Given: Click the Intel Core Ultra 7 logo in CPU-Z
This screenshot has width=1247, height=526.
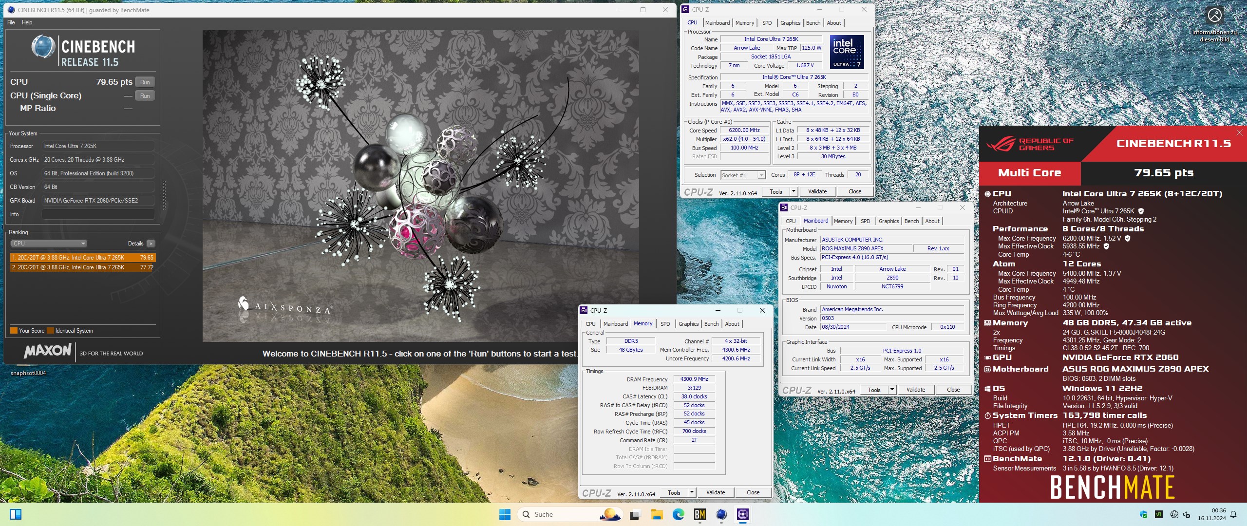Looking at the screenshot, I should (x=847, y=52).
